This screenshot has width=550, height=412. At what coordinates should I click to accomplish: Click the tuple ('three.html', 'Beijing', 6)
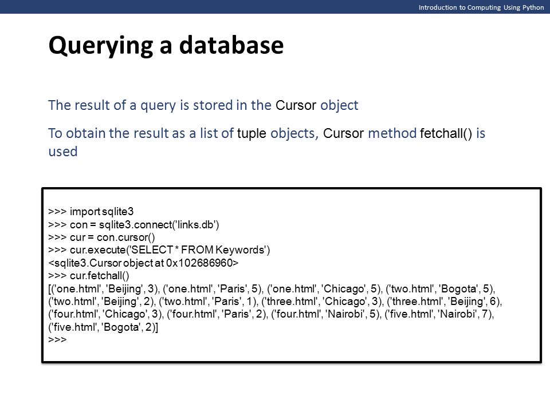[443, 302]
